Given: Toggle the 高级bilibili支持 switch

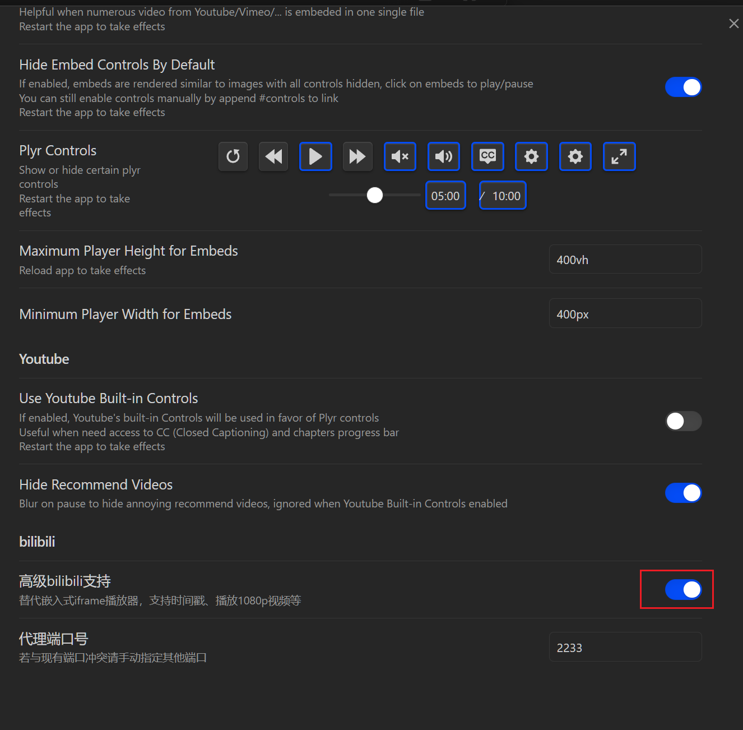Looking at the screenshot, I should (x=683, y=589).
